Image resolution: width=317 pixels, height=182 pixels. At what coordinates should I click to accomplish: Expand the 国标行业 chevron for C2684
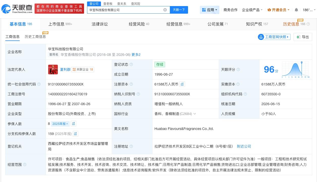click(x=194, y=114)
